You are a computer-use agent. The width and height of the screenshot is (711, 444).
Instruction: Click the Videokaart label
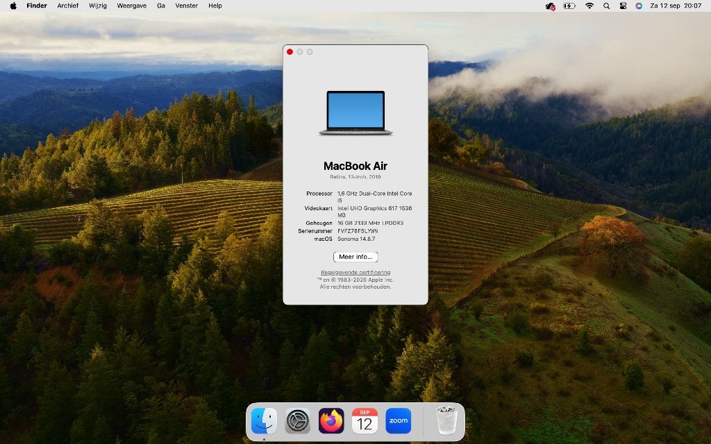tap(318, 208)
